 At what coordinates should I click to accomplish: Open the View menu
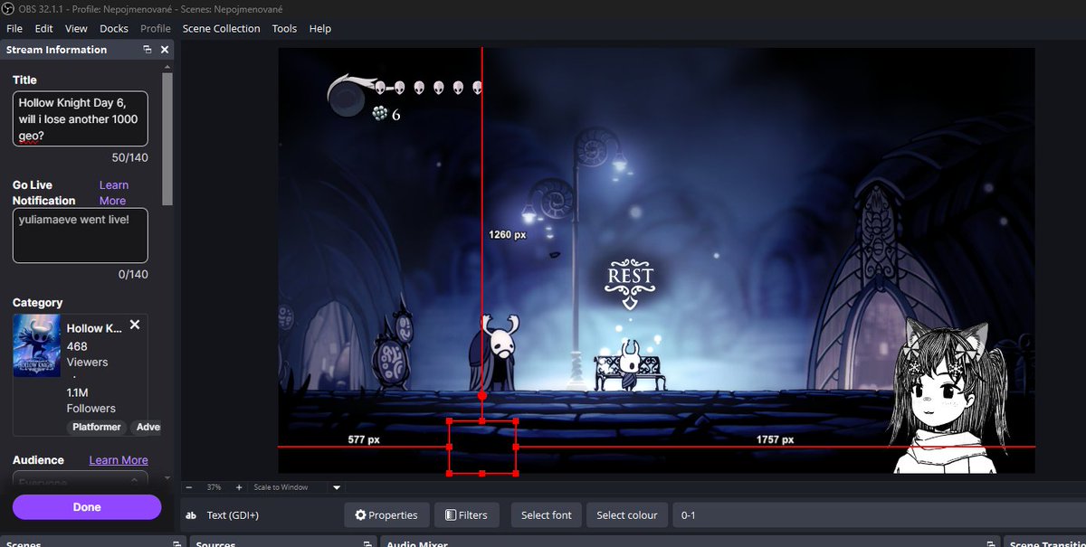click(x=76, y=29)
